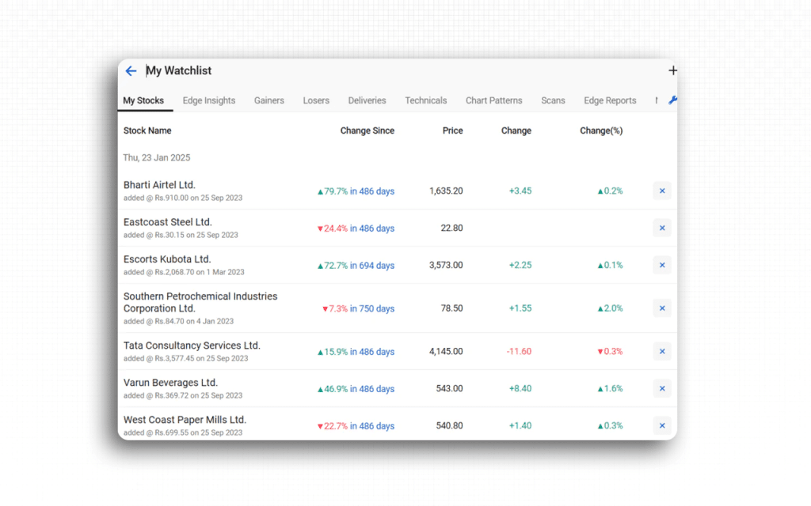This screenshot has height=506, width=811.
Task: Select Southern Petrochemical Industries Corporation Ltd.
Action: (x=200, y=302)
